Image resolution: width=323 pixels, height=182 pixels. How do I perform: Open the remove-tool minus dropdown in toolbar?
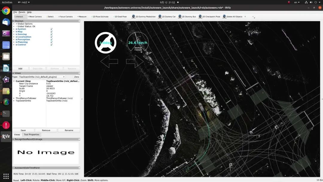pyautogui.click(x=254, y=17)
